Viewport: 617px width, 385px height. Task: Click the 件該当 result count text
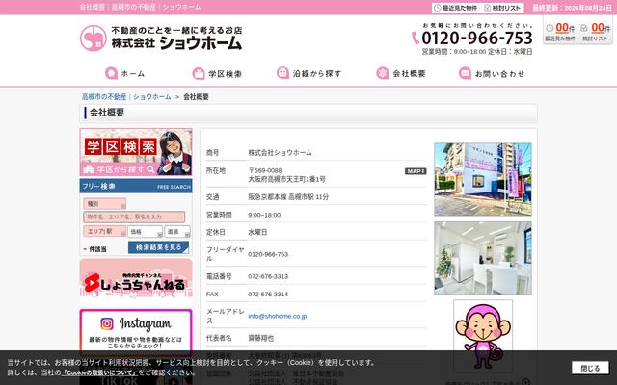point(97,249)
